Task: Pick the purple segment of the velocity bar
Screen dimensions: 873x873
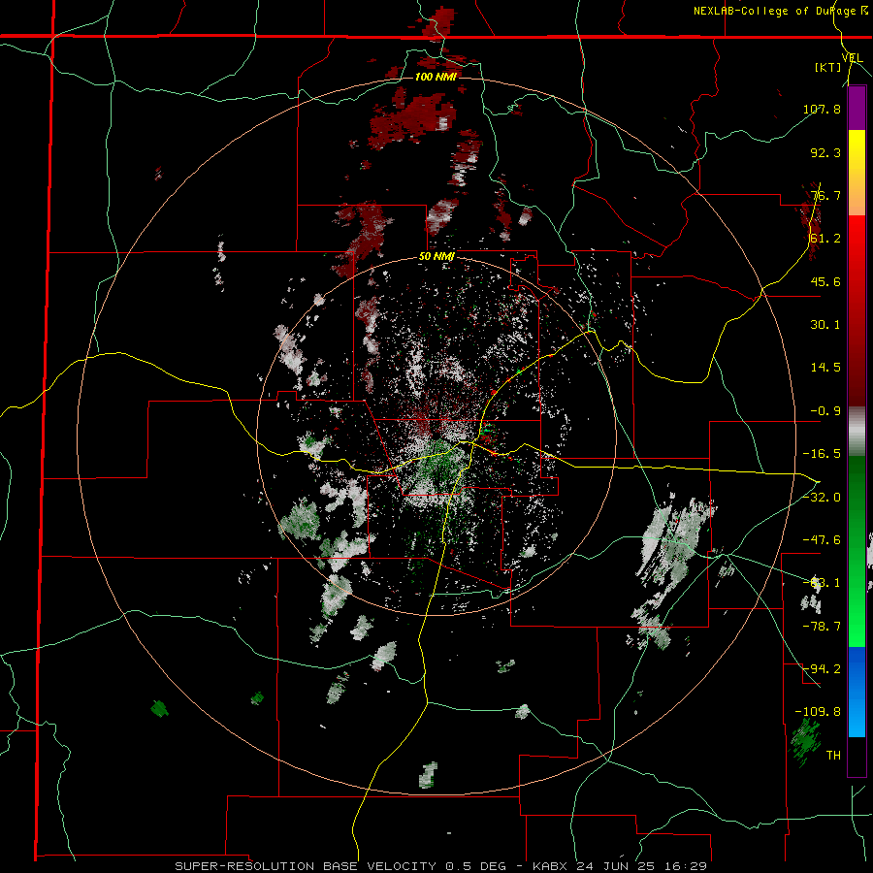Action: coord(857,108)
